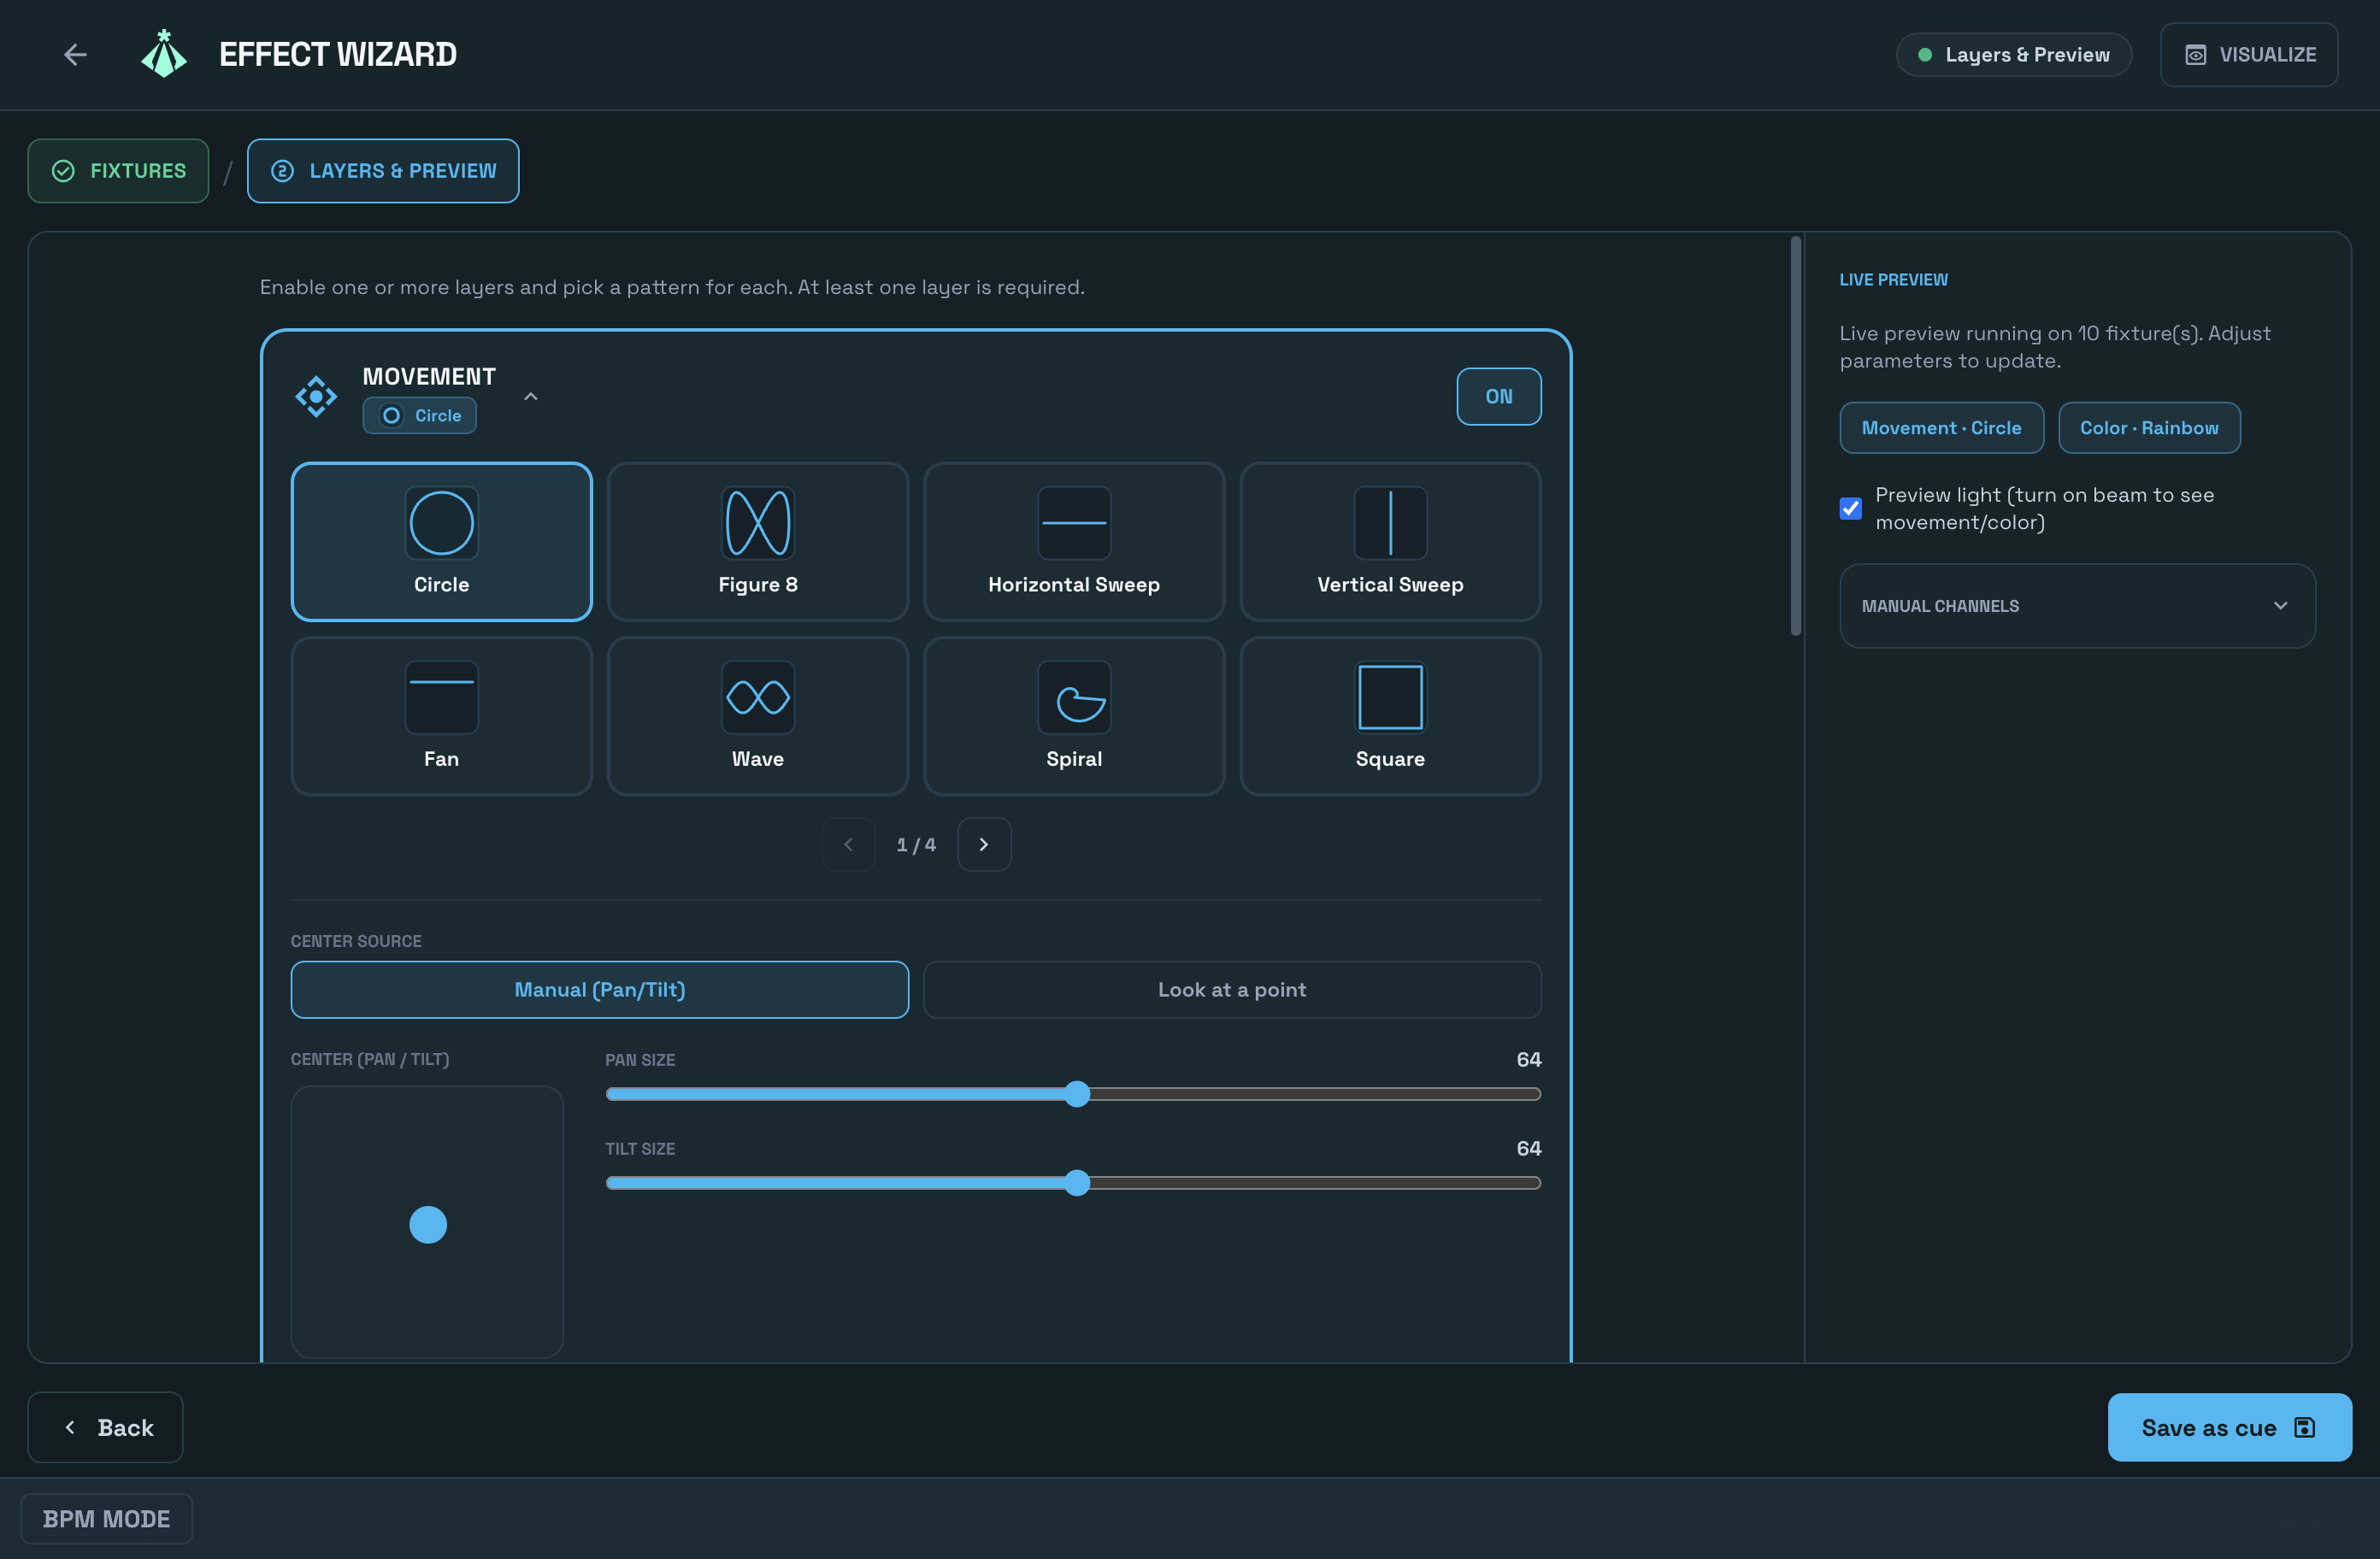Image resolution: width=2380 pixels, height=1559 pixels.
Task: Pick the Wave movement pattern
Action: click(x=757, y=716)
